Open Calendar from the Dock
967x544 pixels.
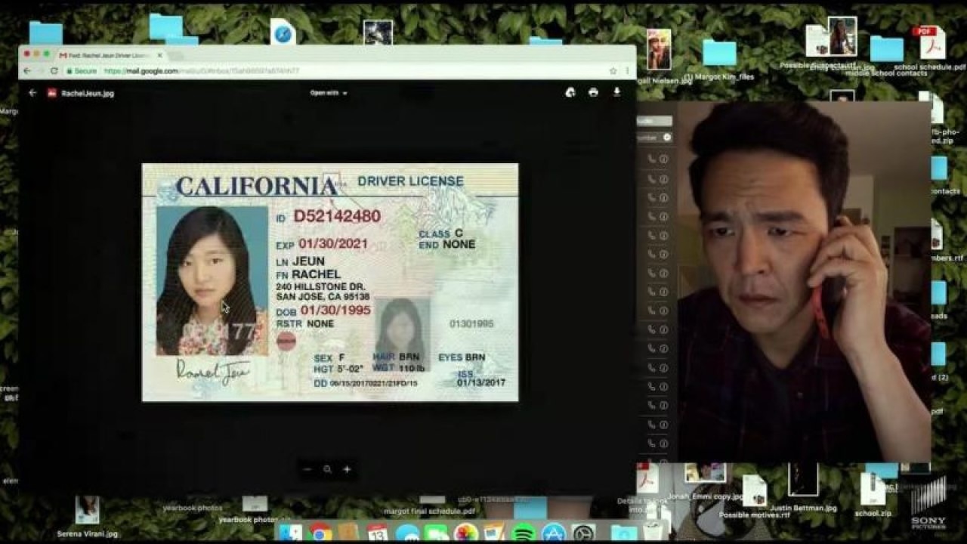click(x=378, y=533)
